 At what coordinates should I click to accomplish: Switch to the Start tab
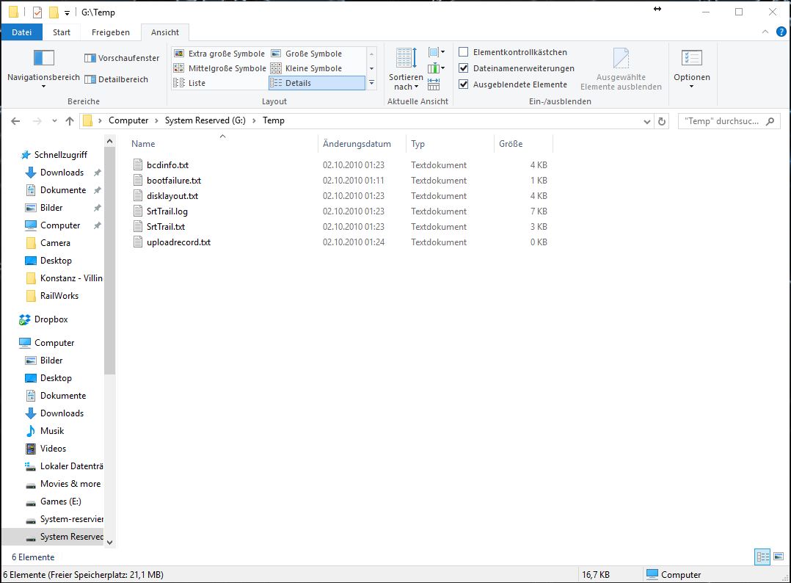click(x=62, y=32)
